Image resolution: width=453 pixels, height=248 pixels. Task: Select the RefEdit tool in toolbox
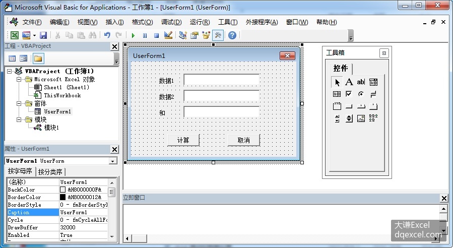(373, 117)
